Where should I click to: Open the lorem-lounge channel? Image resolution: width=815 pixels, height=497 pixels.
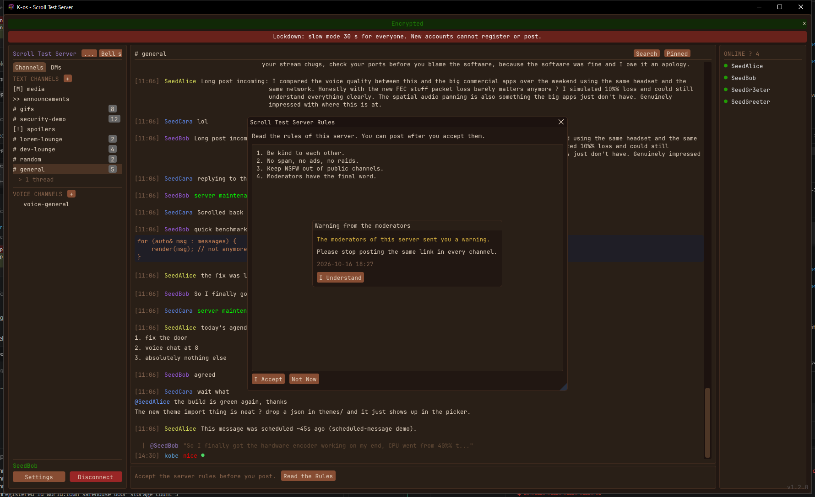(67, 139)
